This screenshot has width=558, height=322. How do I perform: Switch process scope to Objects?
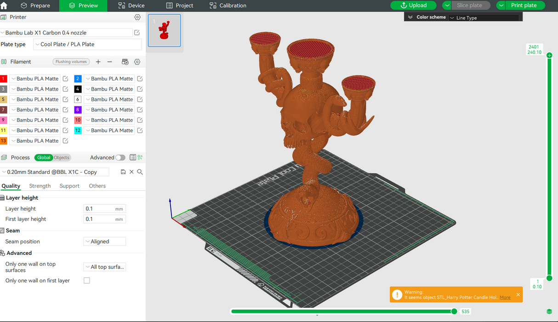[62, 157]
